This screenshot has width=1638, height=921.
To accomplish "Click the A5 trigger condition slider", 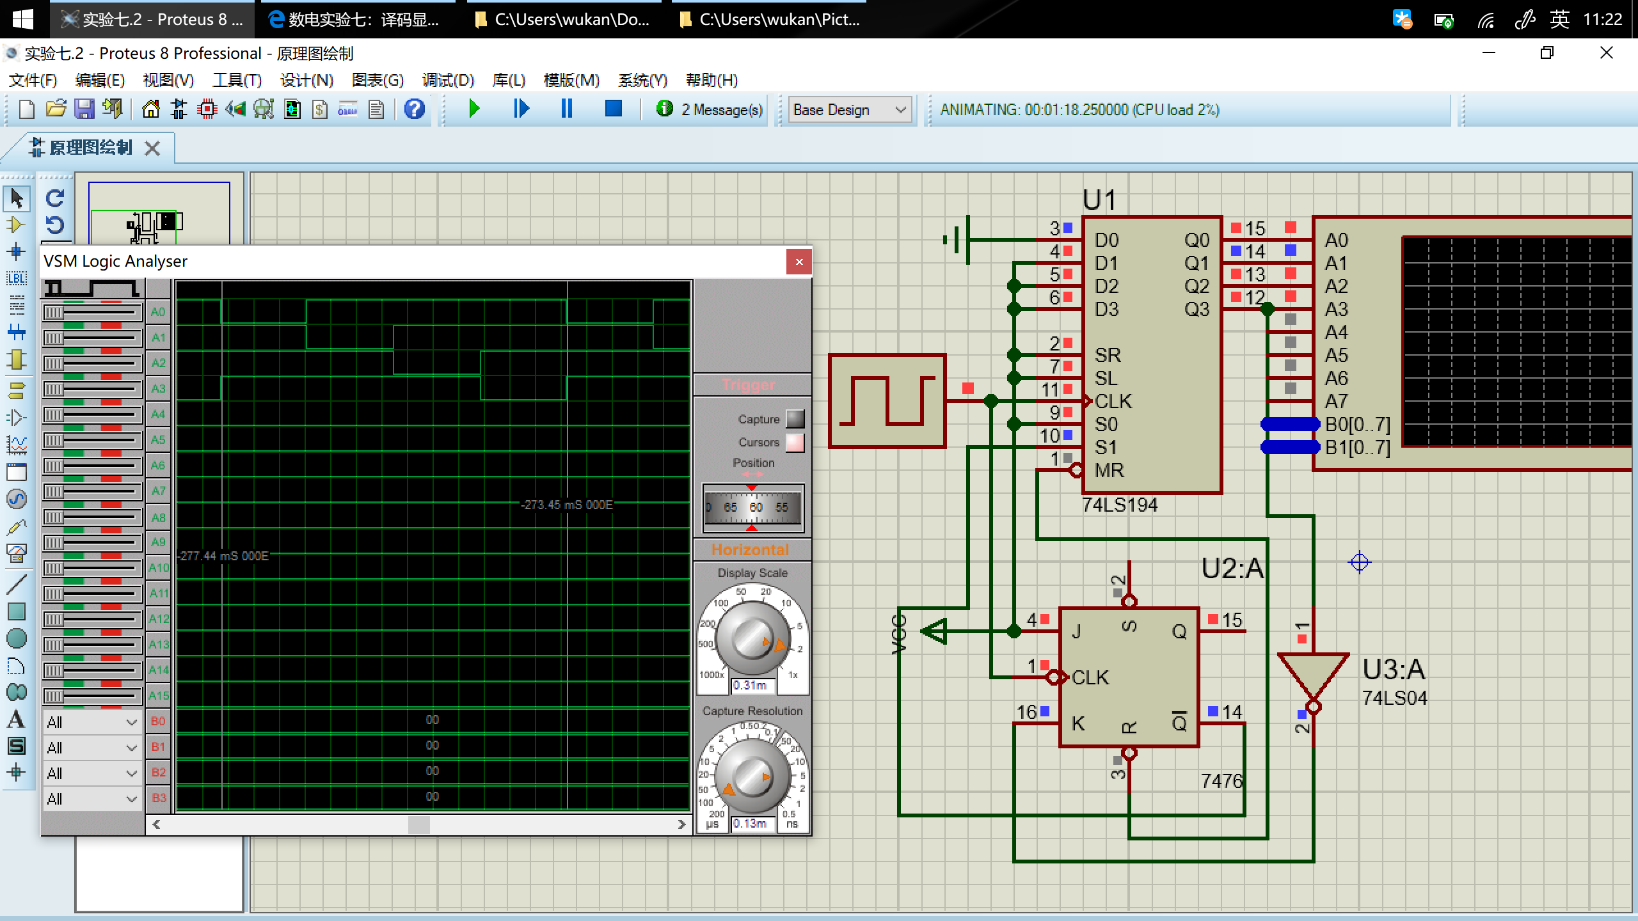I will [92, 441].
